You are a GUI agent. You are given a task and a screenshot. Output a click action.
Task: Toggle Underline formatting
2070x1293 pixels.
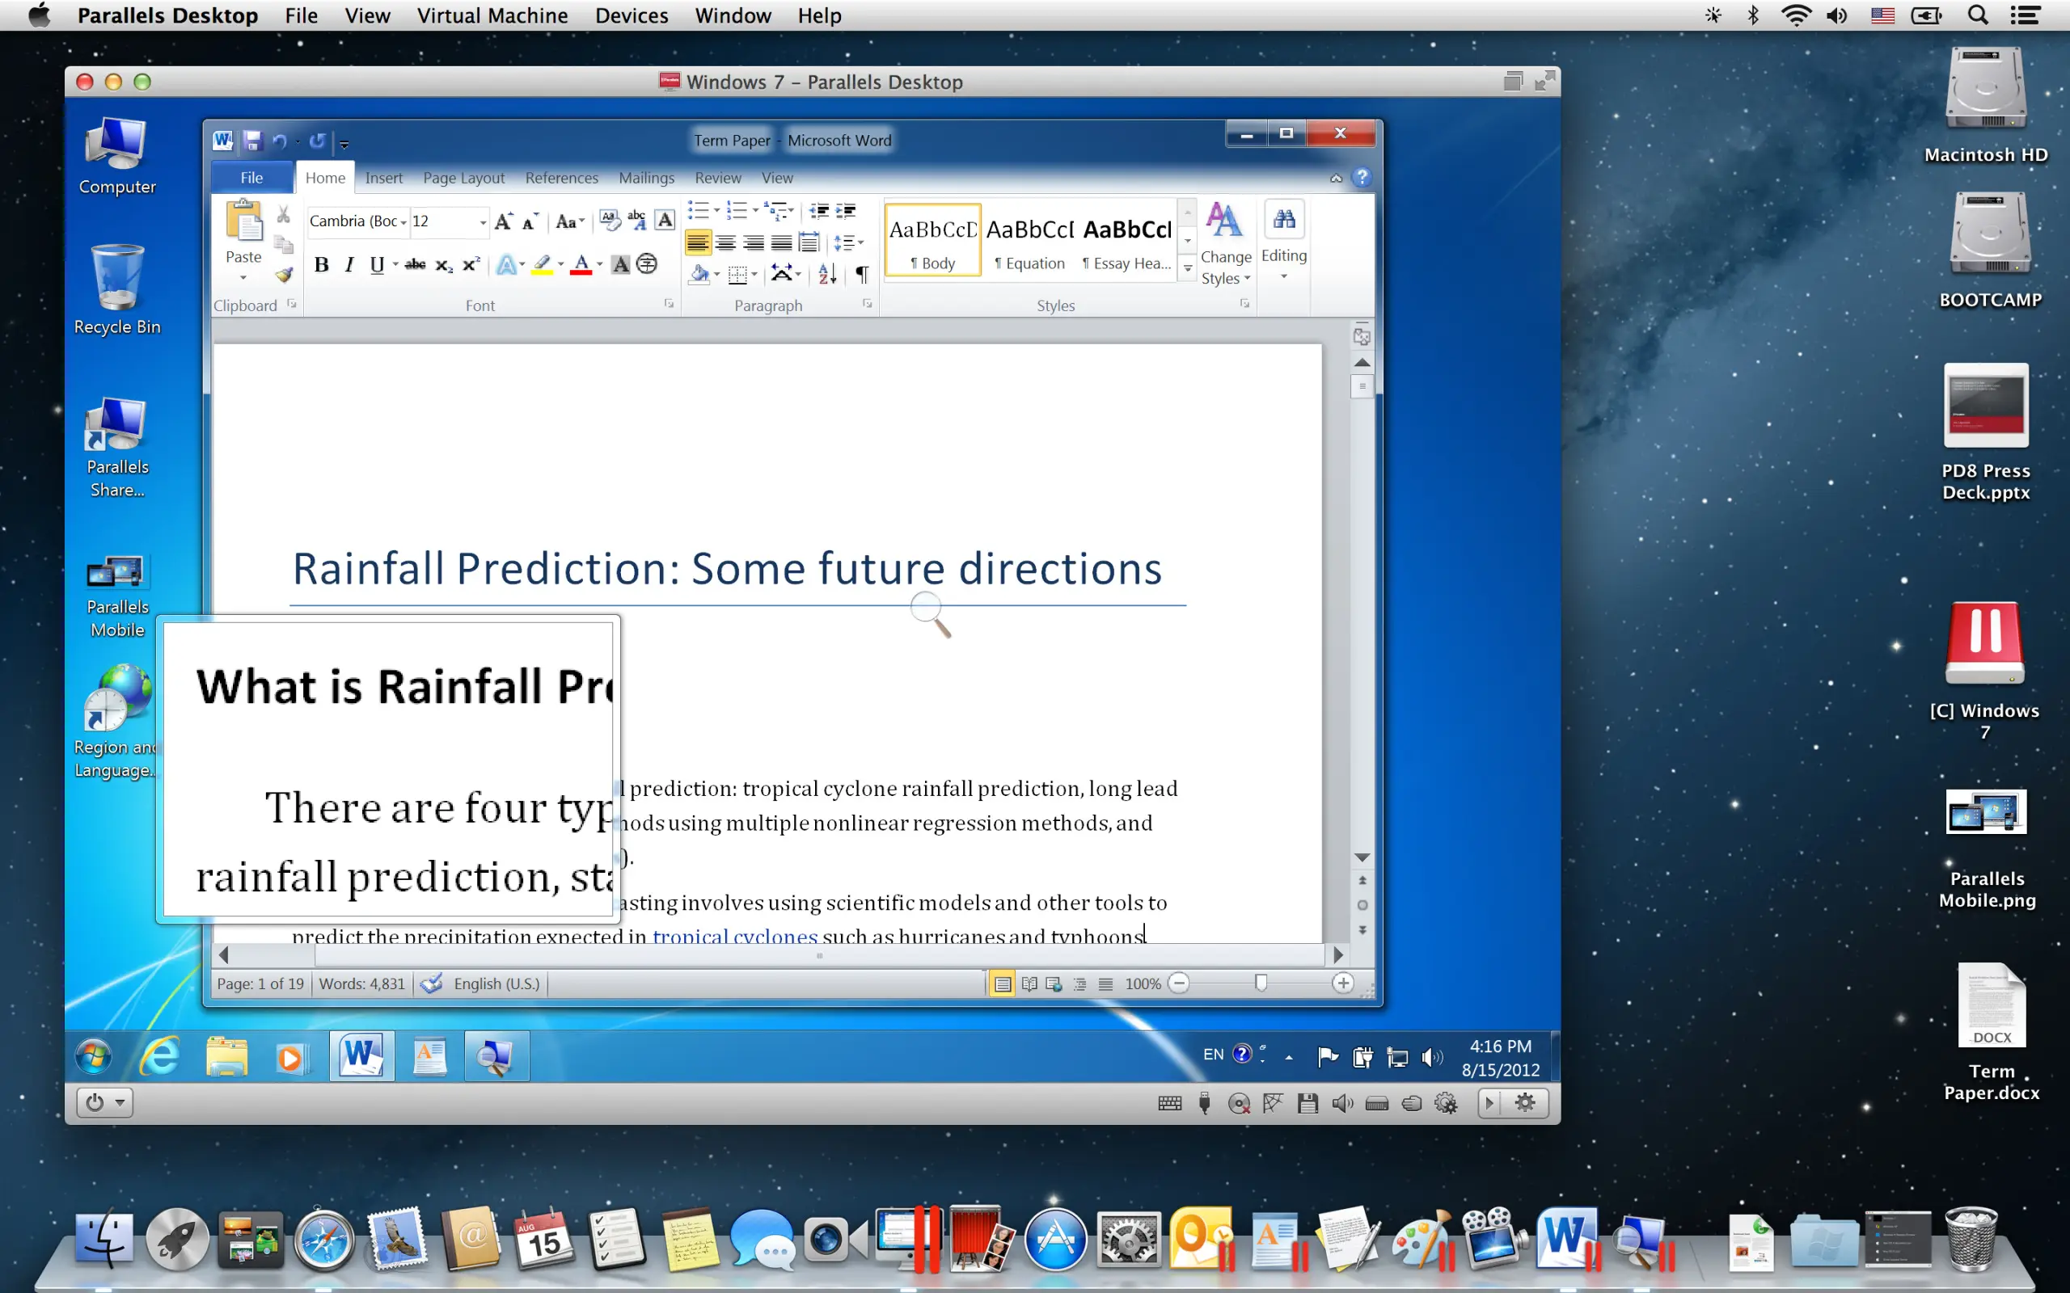[376, 265]
